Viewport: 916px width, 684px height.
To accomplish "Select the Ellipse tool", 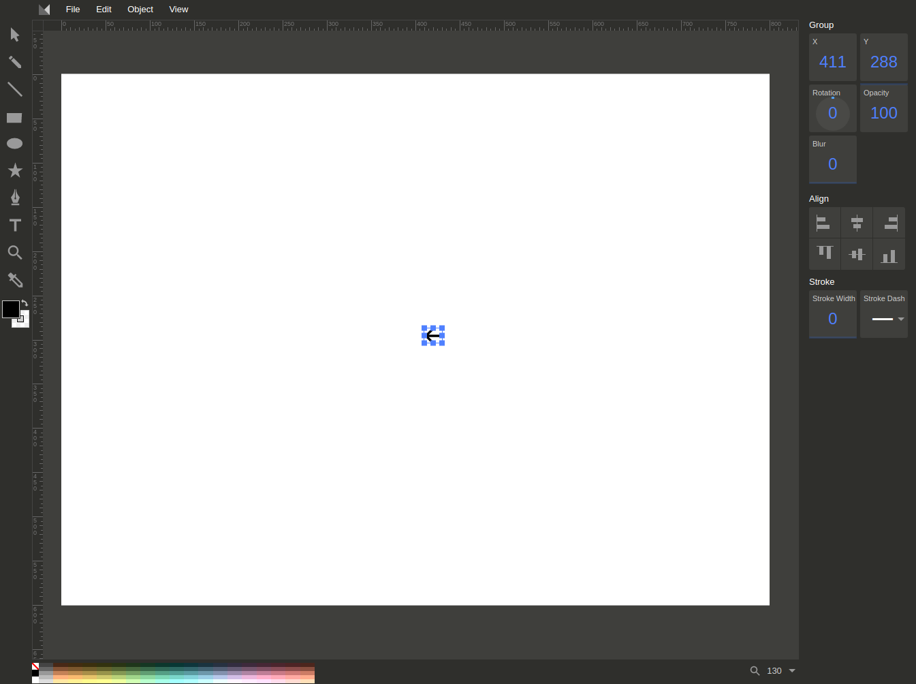I will click(14, 143).
